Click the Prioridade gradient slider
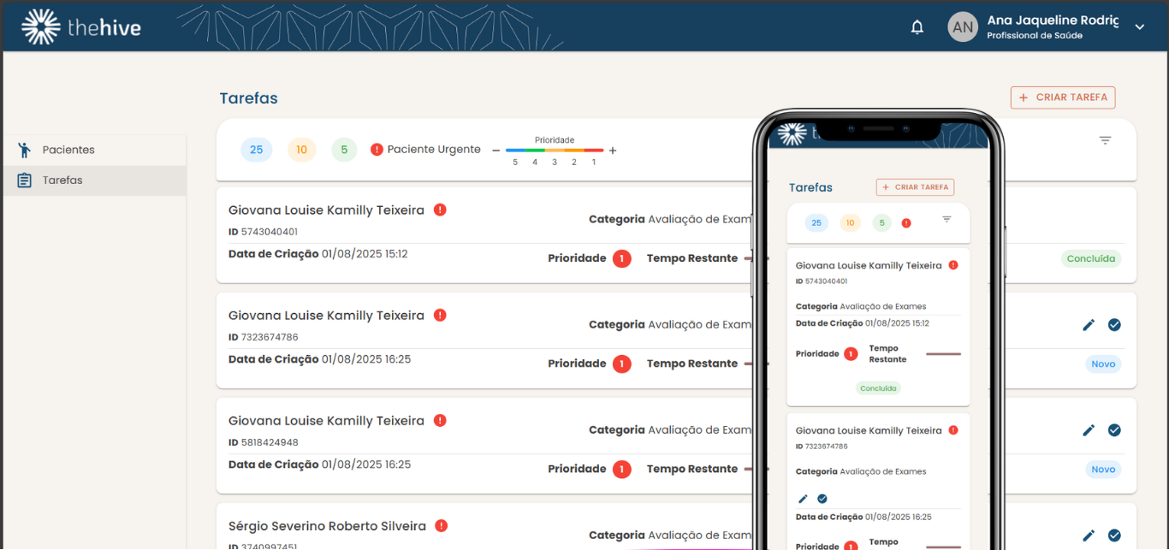The width and height of the screenshot is (1169, 550). (x=555, y=149)
